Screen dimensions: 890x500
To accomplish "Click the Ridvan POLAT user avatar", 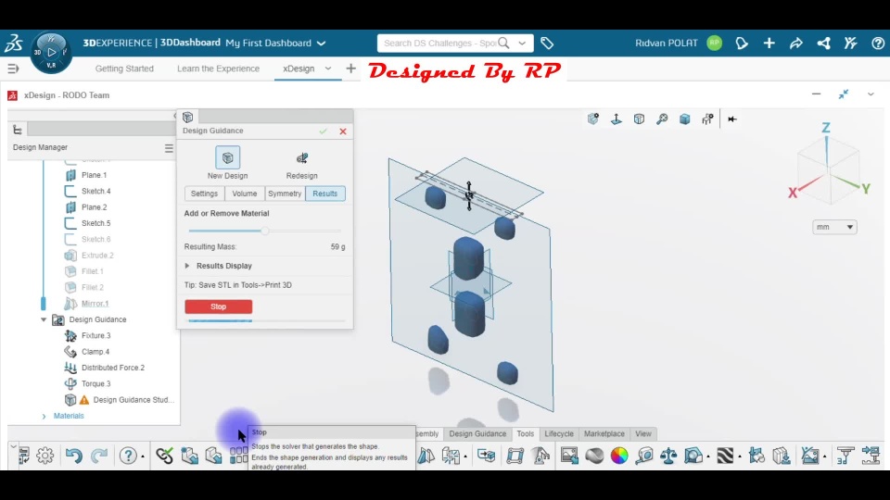I will click(x=715, y=44).
